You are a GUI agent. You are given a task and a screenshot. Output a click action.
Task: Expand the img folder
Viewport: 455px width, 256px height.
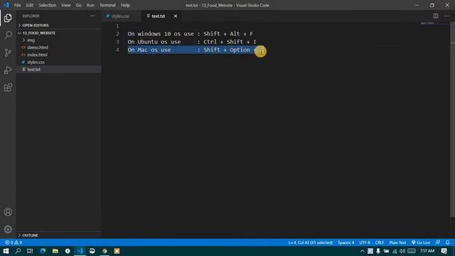tap(58, 40)
